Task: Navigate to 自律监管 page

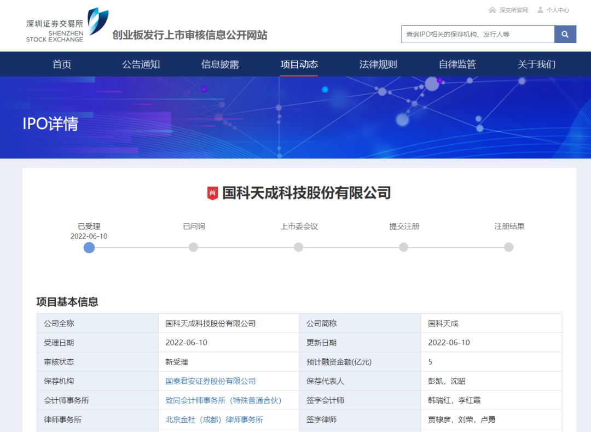Action: tap(457, 65)
